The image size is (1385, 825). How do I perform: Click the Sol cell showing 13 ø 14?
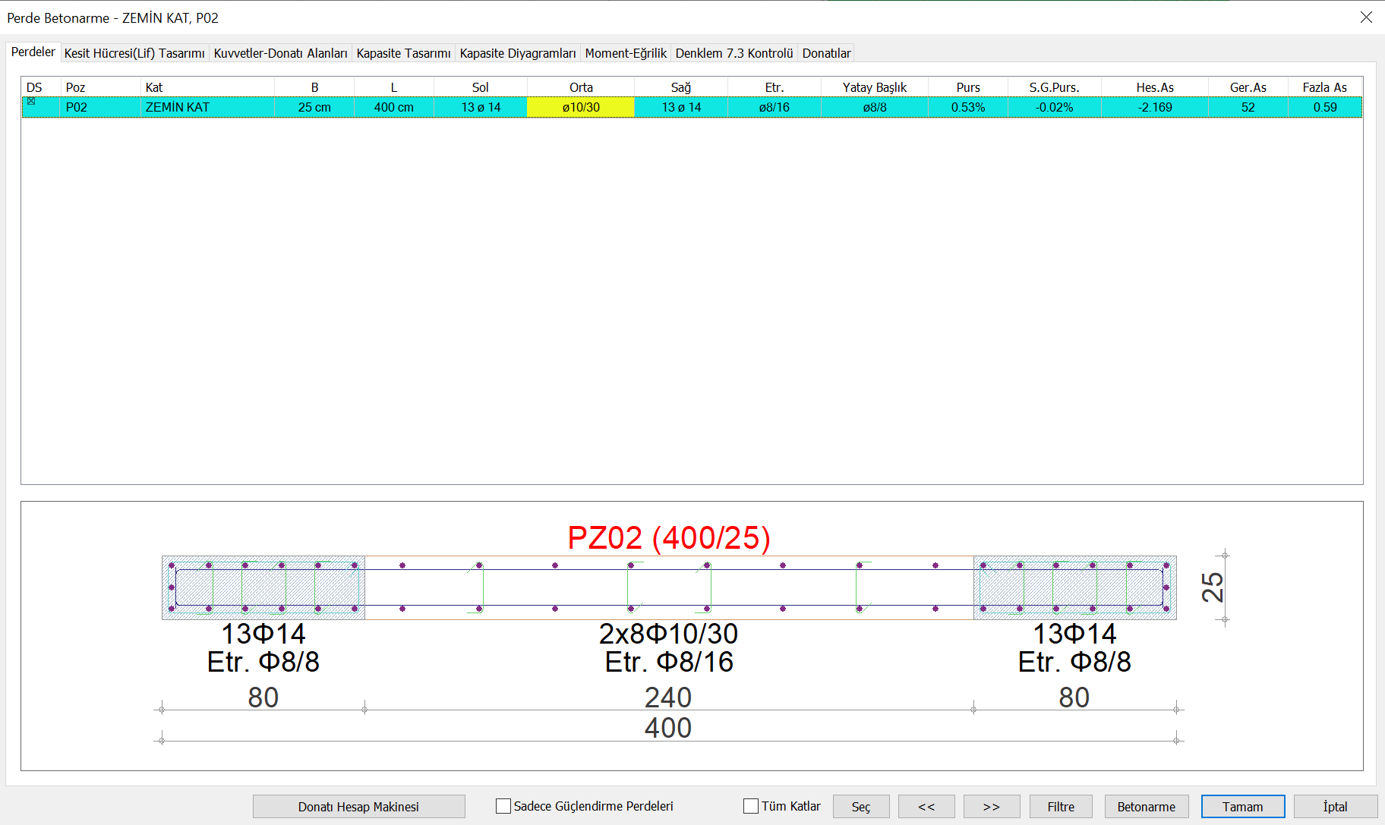point(481,107)
